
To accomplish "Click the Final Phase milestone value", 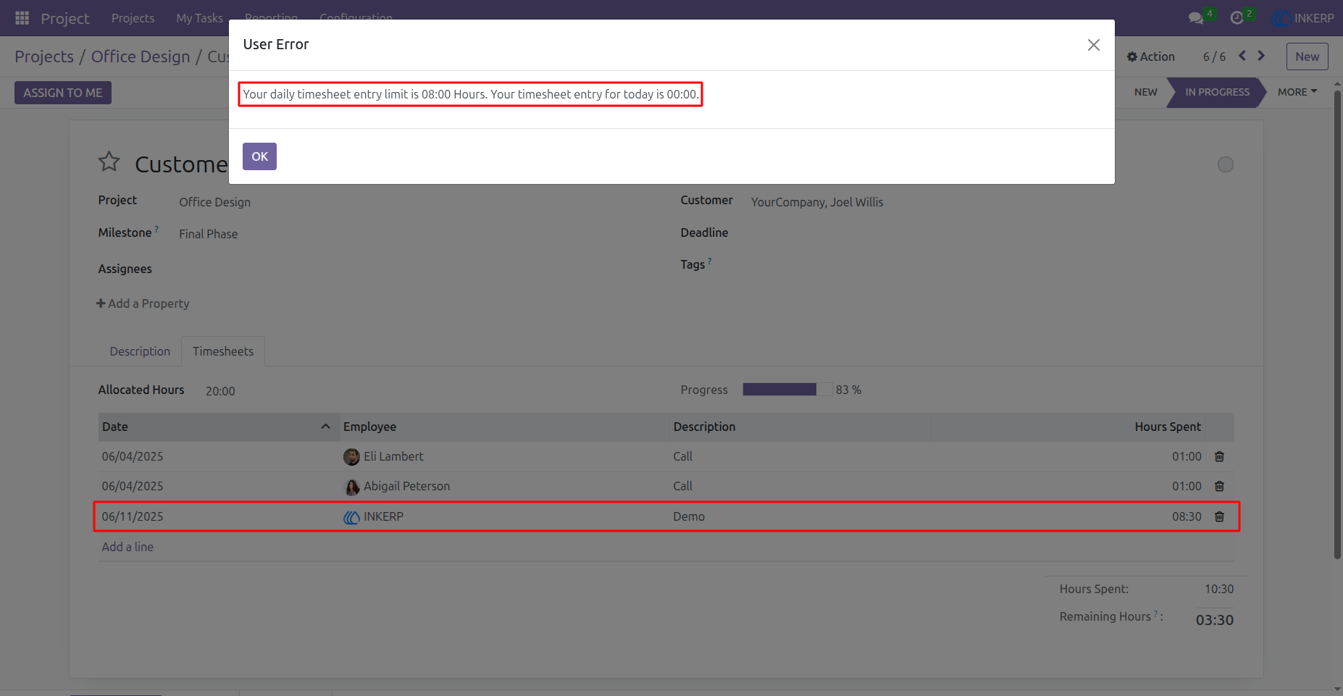I will 209,234.
